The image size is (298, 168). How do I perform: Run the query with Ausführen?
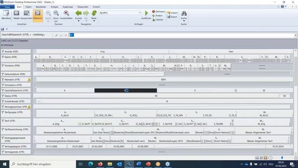[x=146, y=15]
